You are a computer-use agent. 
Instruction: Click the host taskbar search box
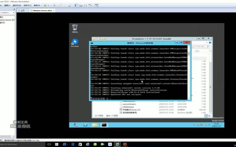pos(23,144)
